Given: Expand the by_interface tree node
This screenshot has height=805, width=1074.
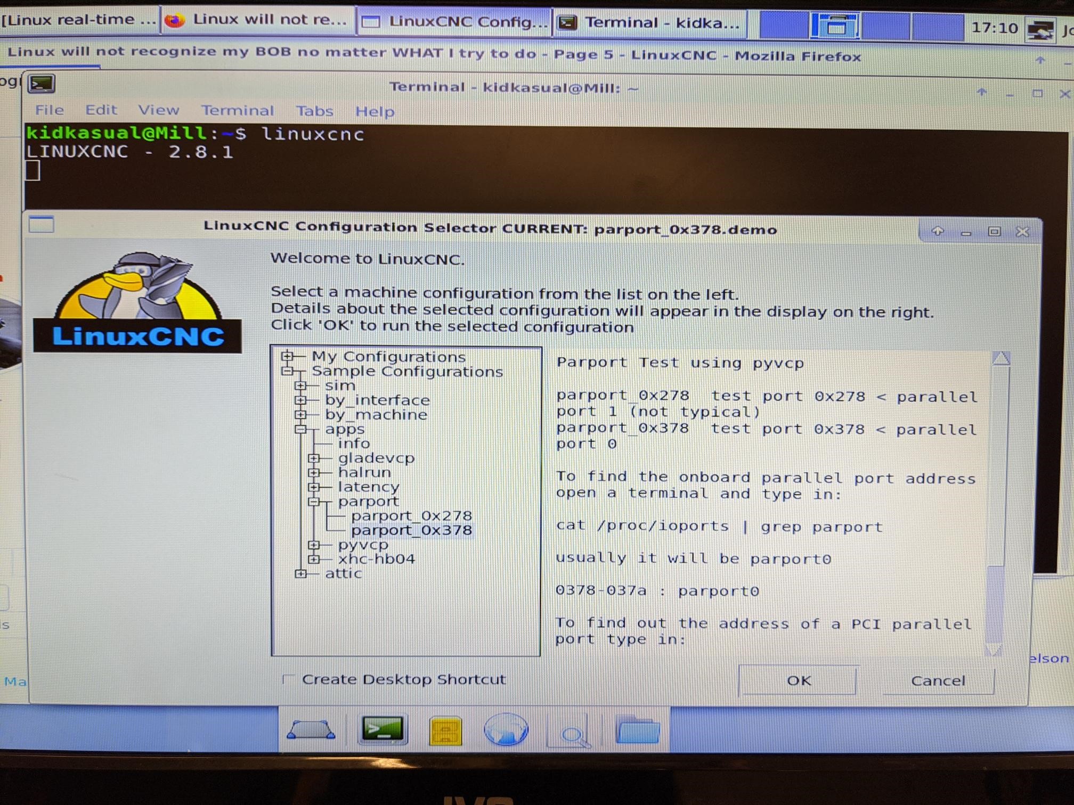Looking at the screenshot, I should 300,399.
